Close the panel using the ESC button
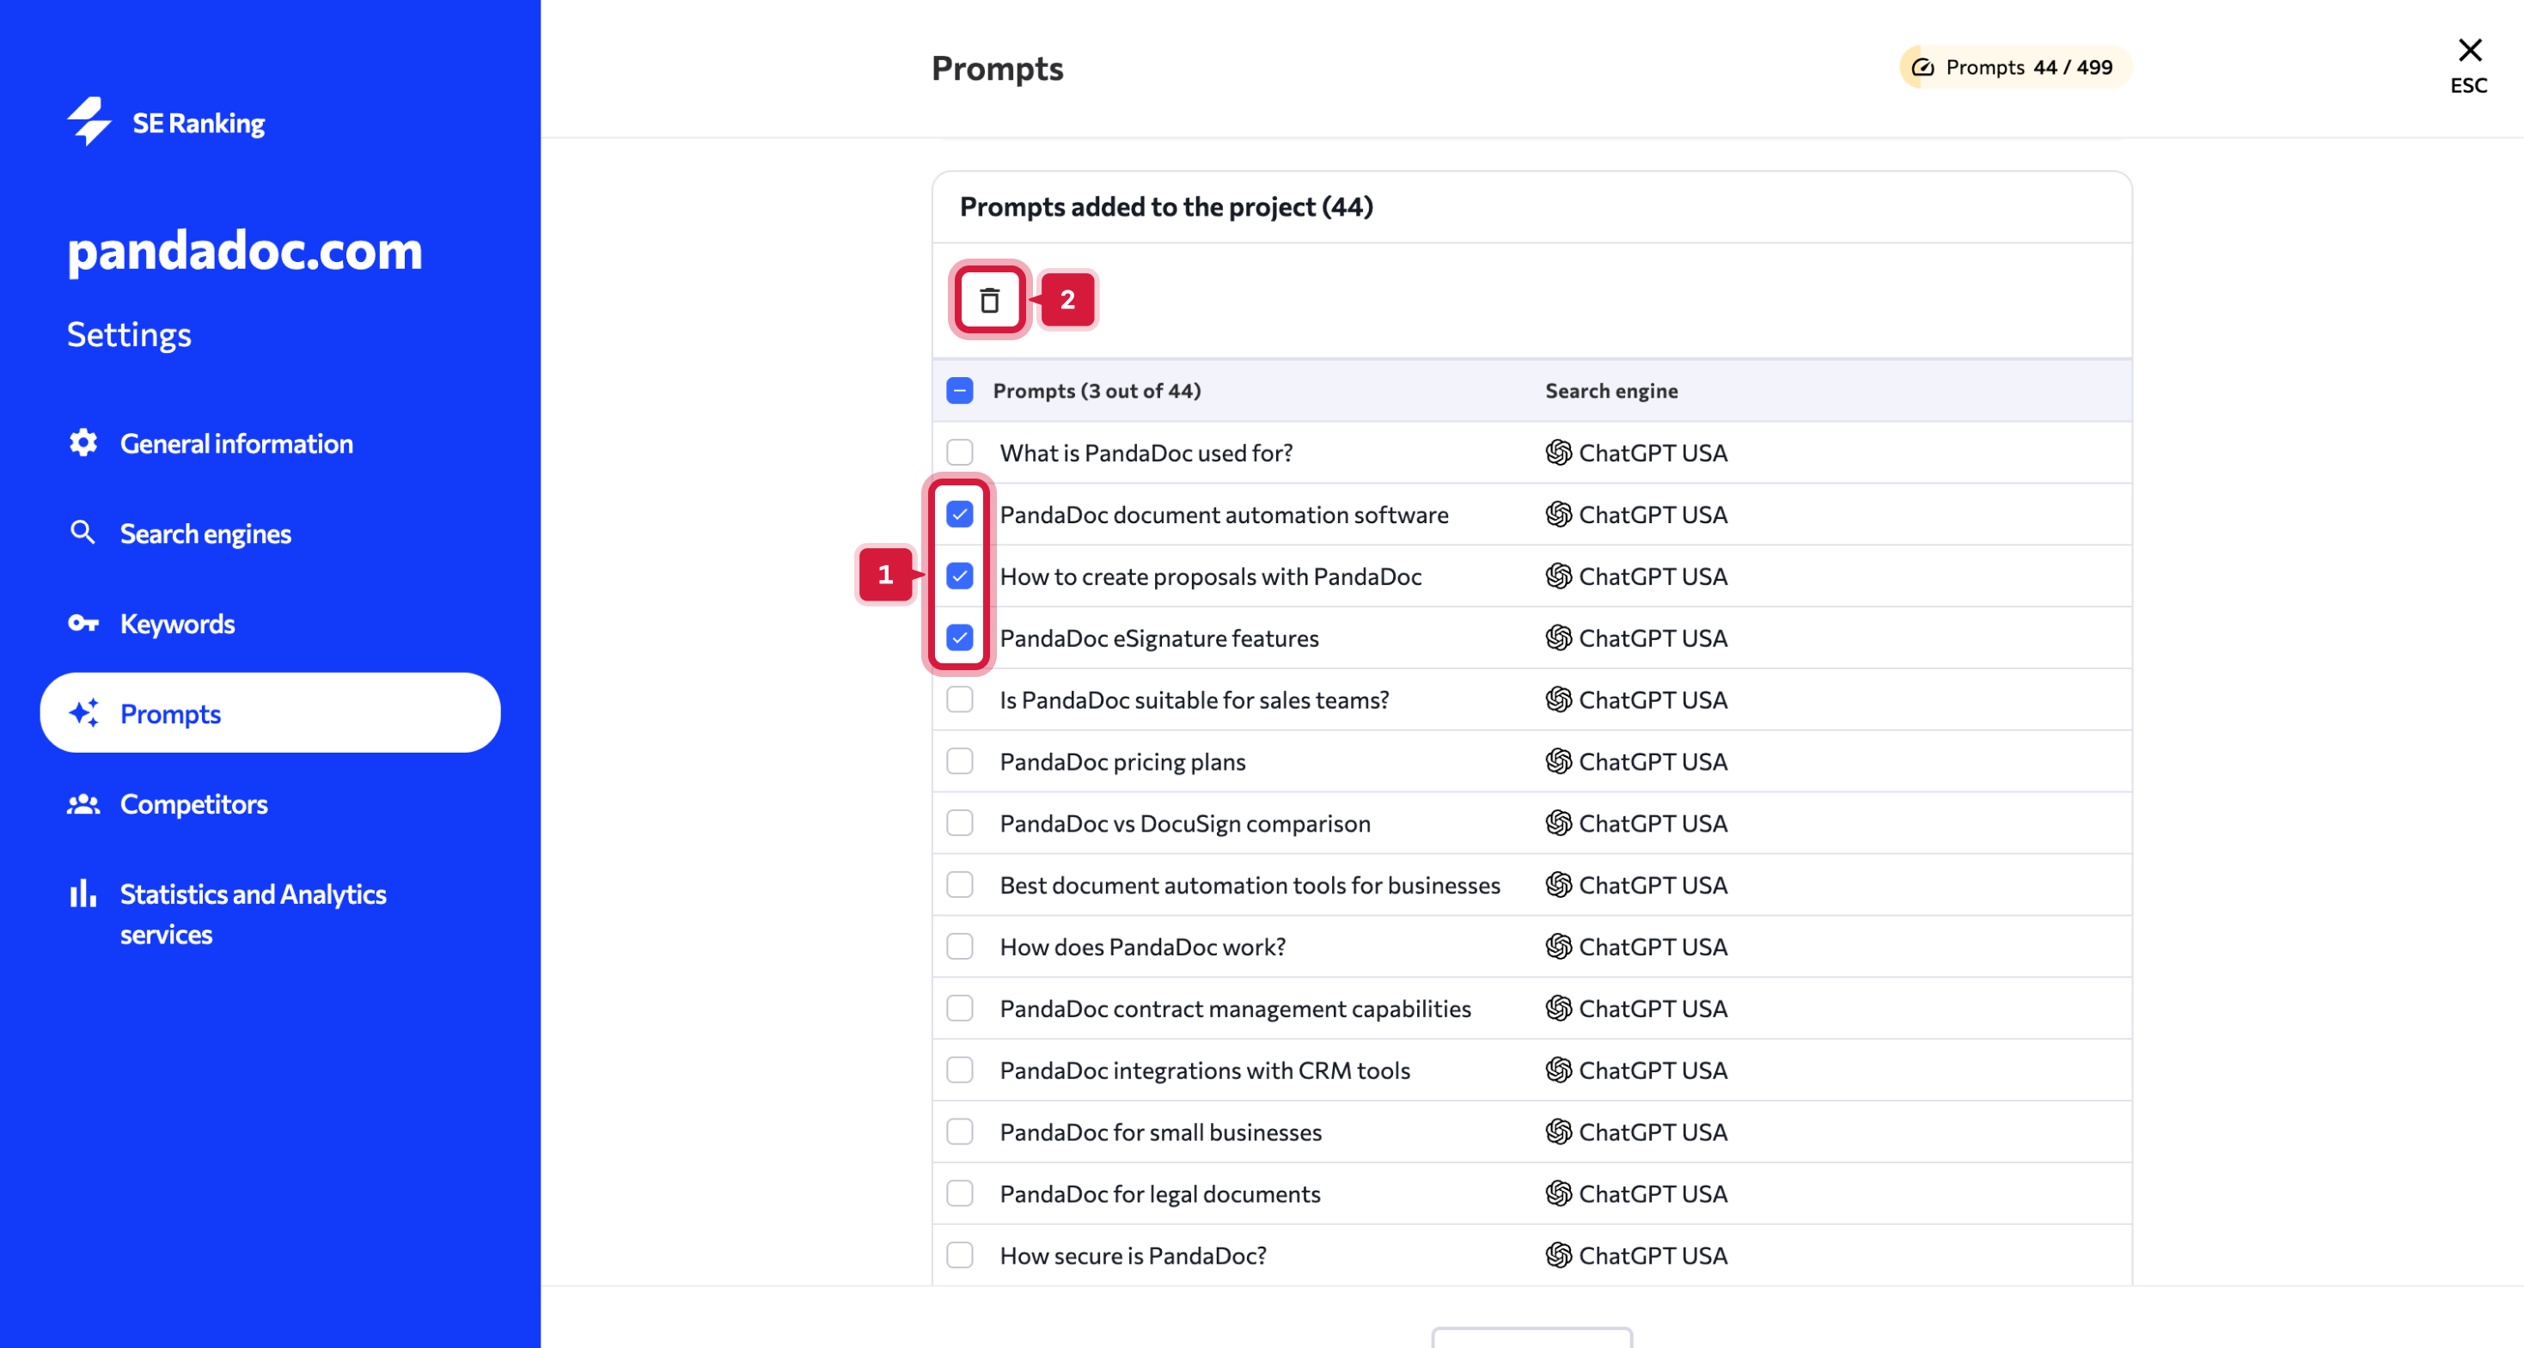This screenshot has height=1348, width=2524. 2469,63
